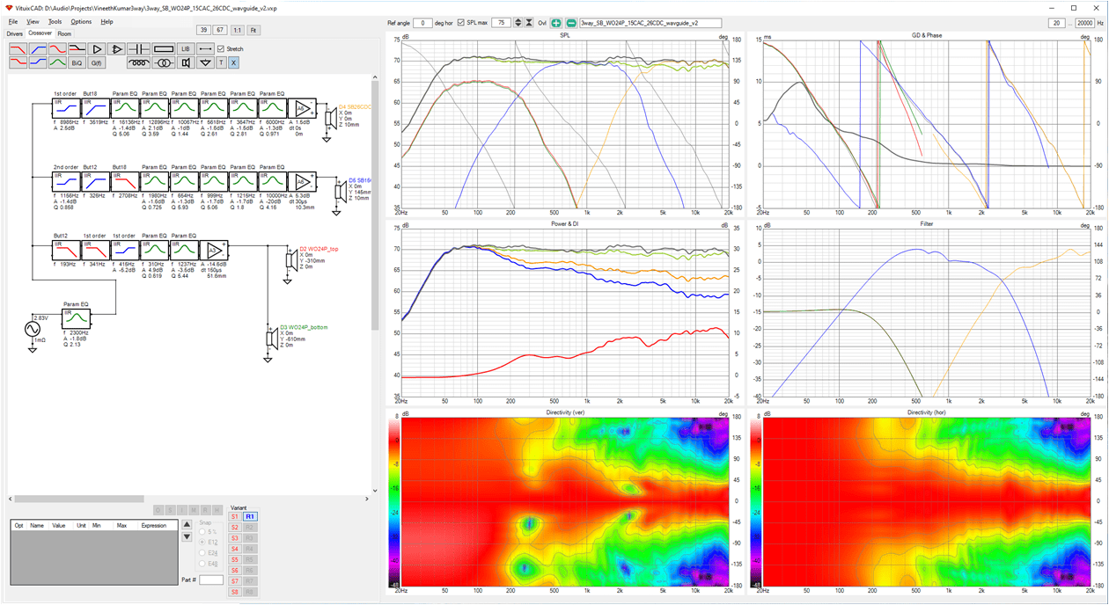Open the Options menu

[81, 21]
